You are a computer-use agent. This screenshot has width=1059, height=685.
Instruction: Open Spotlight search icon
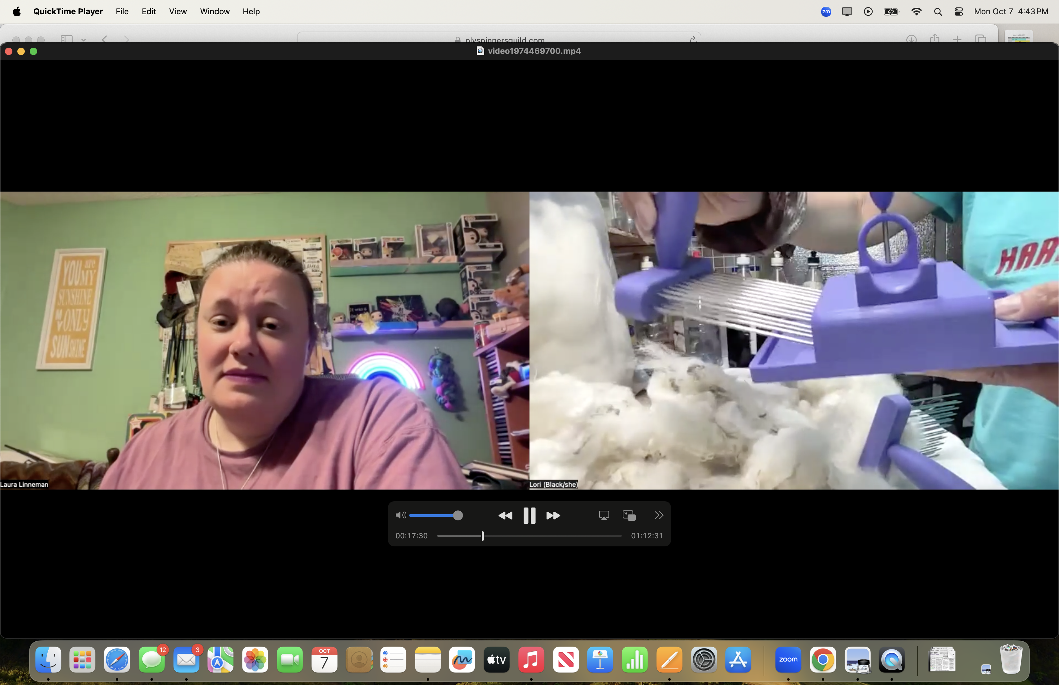(x=938, y=11)
